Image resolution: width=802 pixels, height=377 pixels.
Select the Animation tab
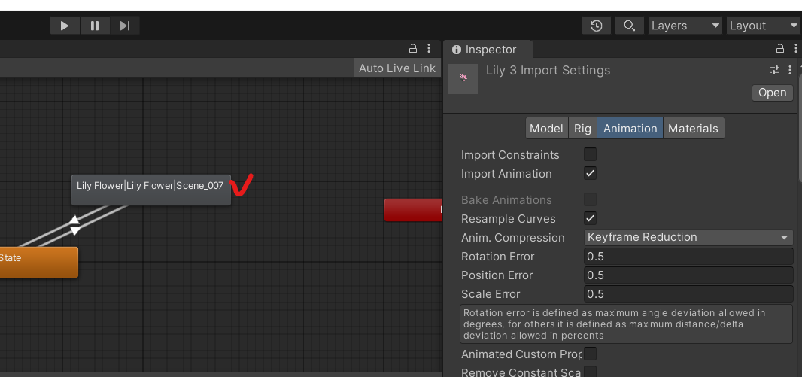[x=630, y=129]
